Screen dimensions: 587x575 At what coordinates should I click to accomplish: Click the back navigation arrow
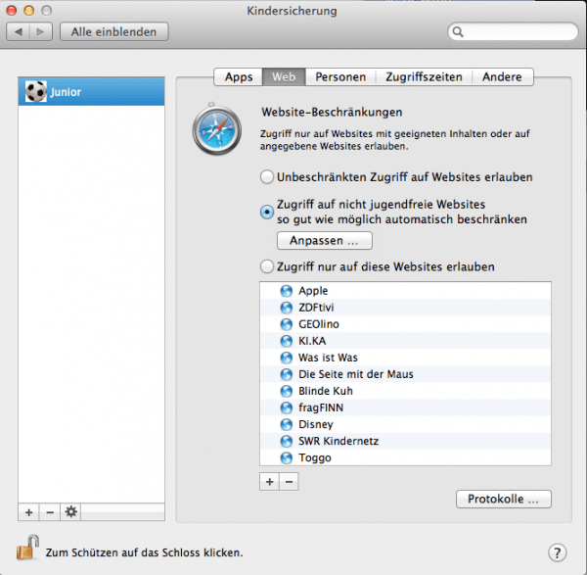click(x=18, y=32)
